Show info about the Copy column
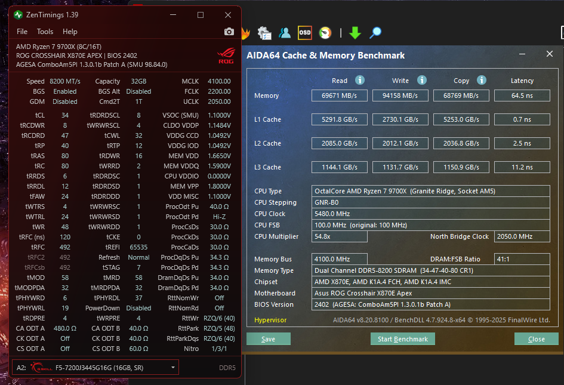The width and height of the screenshot is (564, 385). 482,80
